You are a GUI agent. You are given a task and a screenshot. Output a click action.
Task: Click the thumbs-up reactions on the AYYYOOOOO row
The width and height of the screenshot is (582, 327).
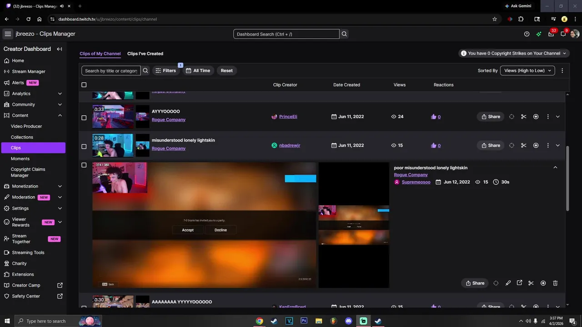tap(436, 117)
